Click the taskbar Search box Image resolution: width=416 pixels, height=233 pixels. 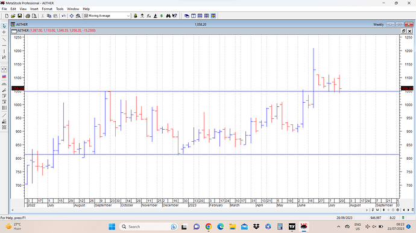pos(148,226)
